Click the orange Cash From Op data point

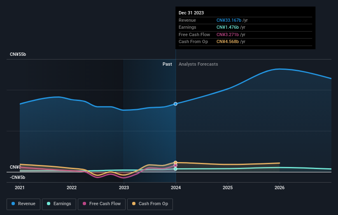click(x=175, y=162)
